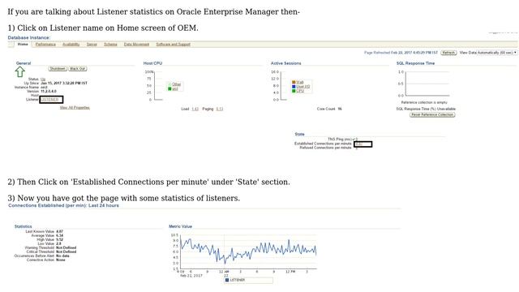Click the LISTENER link in General
The height and width of the screenshot is (292, 519).
[x=49, y=99]
